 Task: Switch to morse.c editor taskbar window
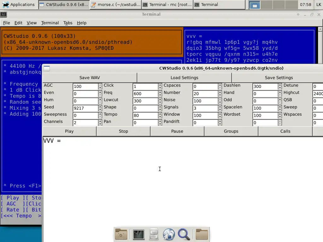[x=116, y=4]
